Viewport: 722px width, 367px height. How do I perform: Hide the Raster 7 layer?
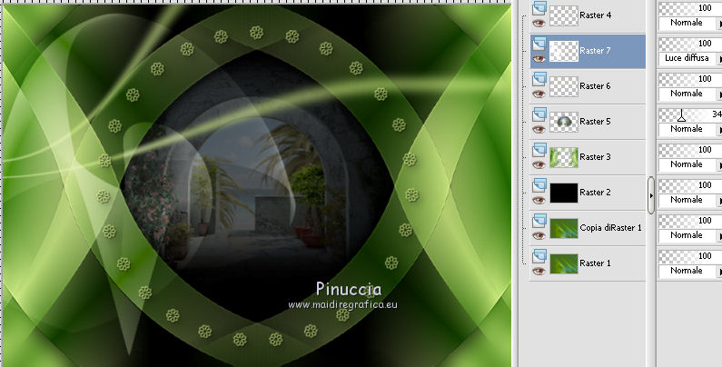pyautogui.click(x=539, y=58)
